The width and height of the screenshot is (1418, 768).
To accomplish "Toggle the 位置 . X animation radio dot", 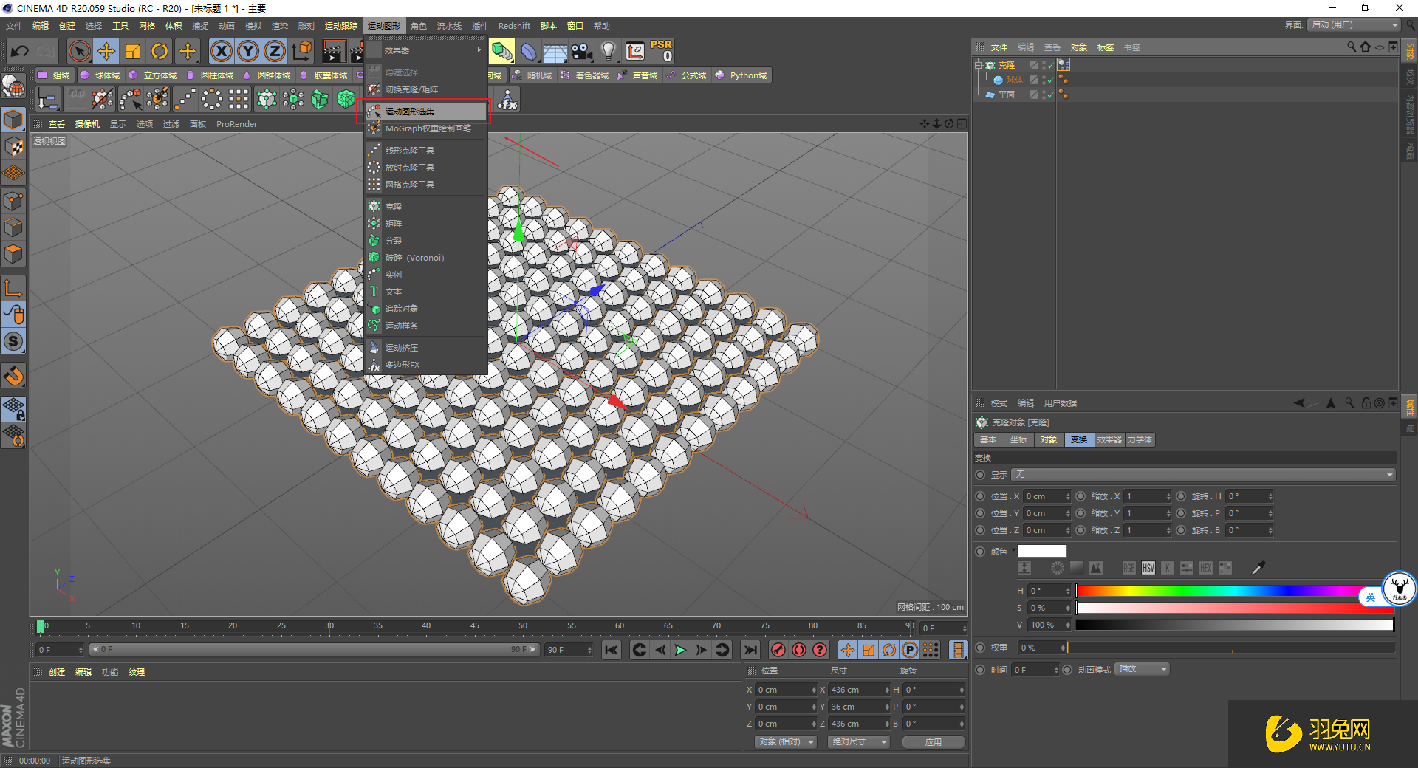I will pos(980,496).
